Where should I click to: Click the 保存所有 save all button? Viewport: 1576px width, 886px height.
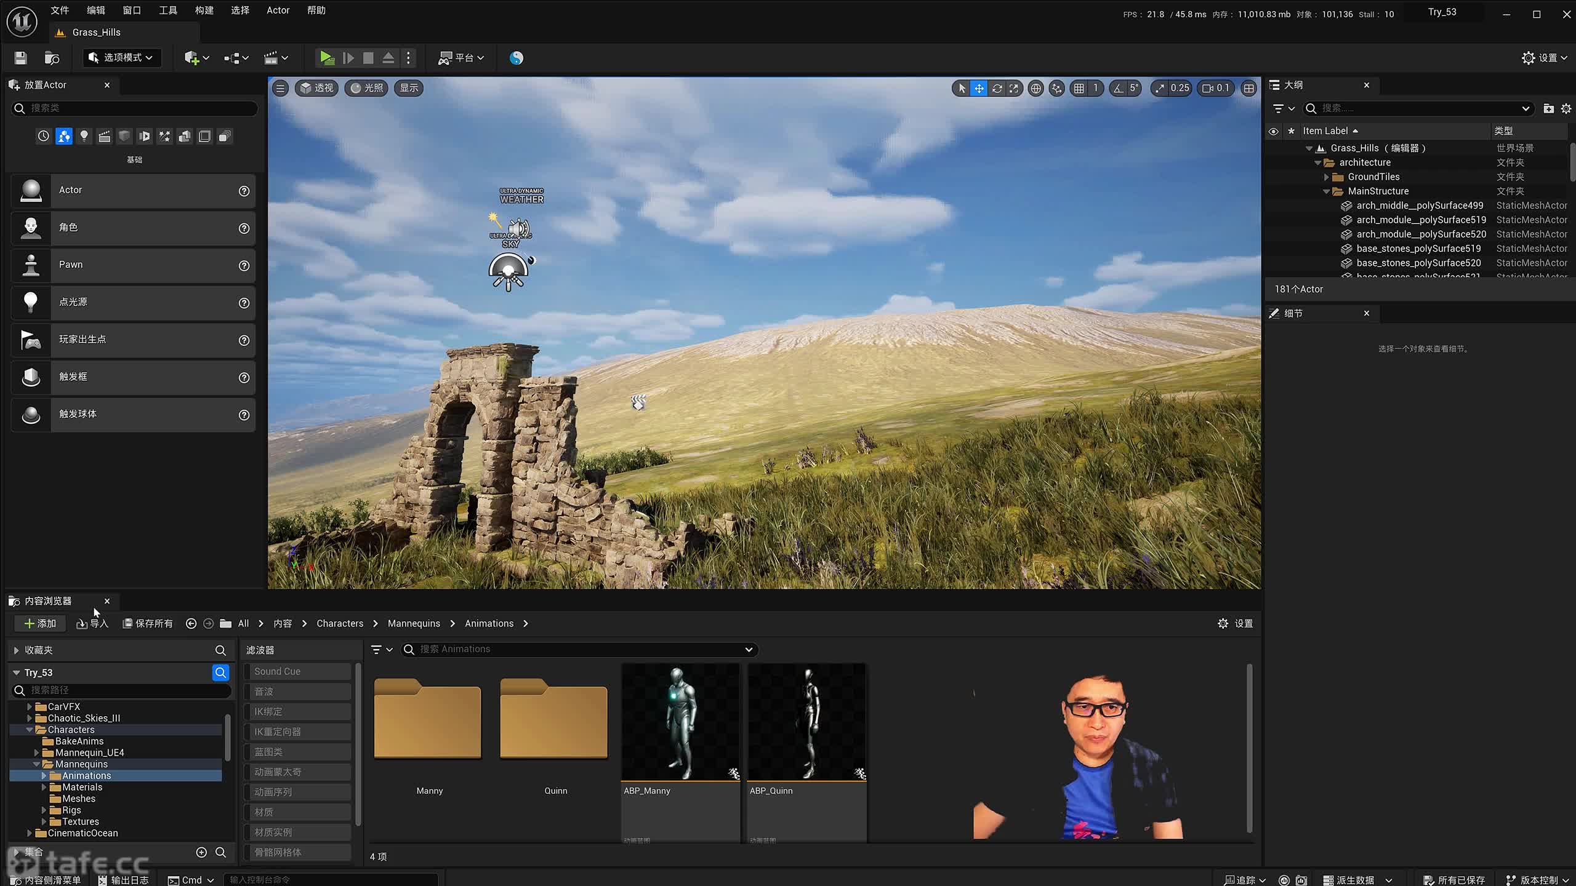pyautogui.click(x=148, y=623)
